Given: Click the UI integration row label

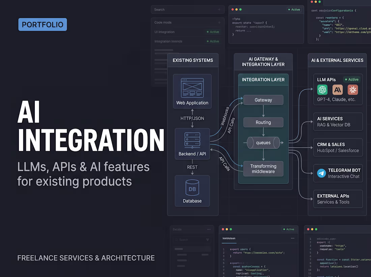Looking at the screenshot, I should pyautogui.click(x=165, y=32).
